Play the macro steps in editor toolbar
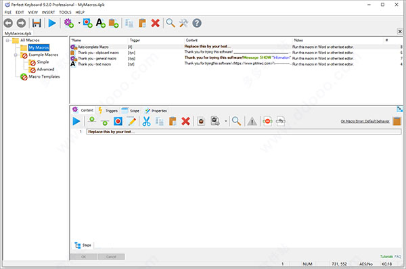Viewport: 406px width, 269px height. click(76, 121)
